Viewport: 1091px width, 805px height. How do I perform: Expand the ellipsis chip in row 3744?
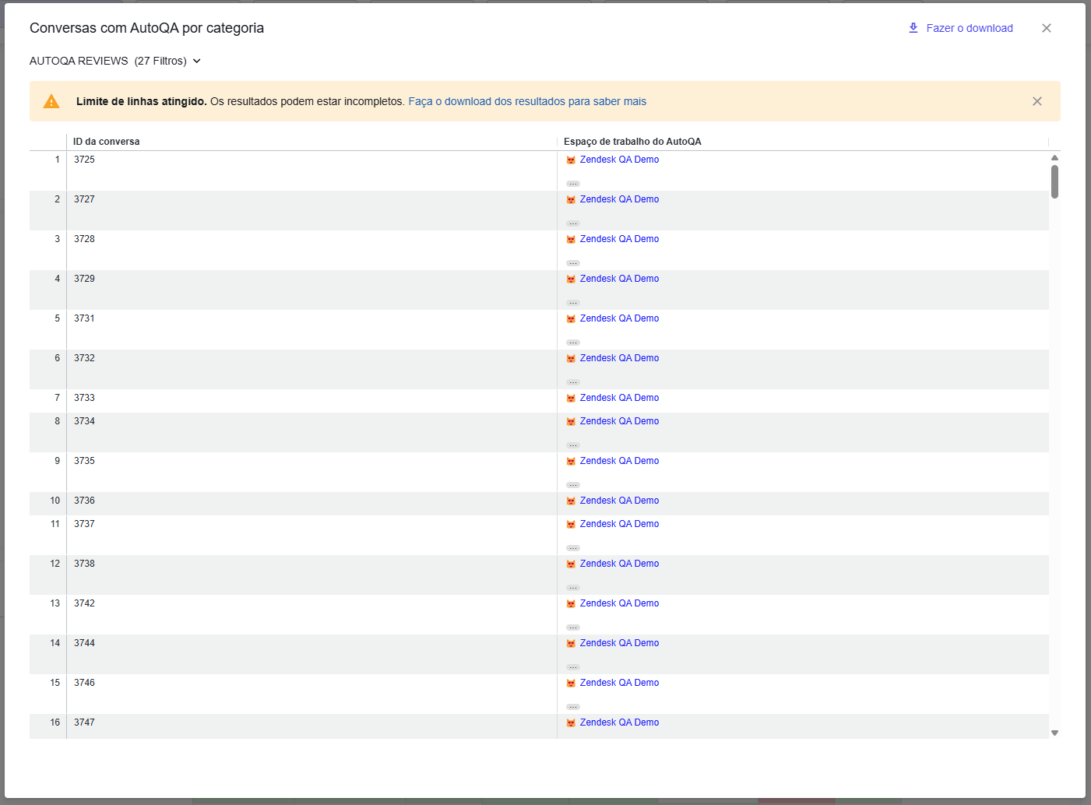click(573, 667)
